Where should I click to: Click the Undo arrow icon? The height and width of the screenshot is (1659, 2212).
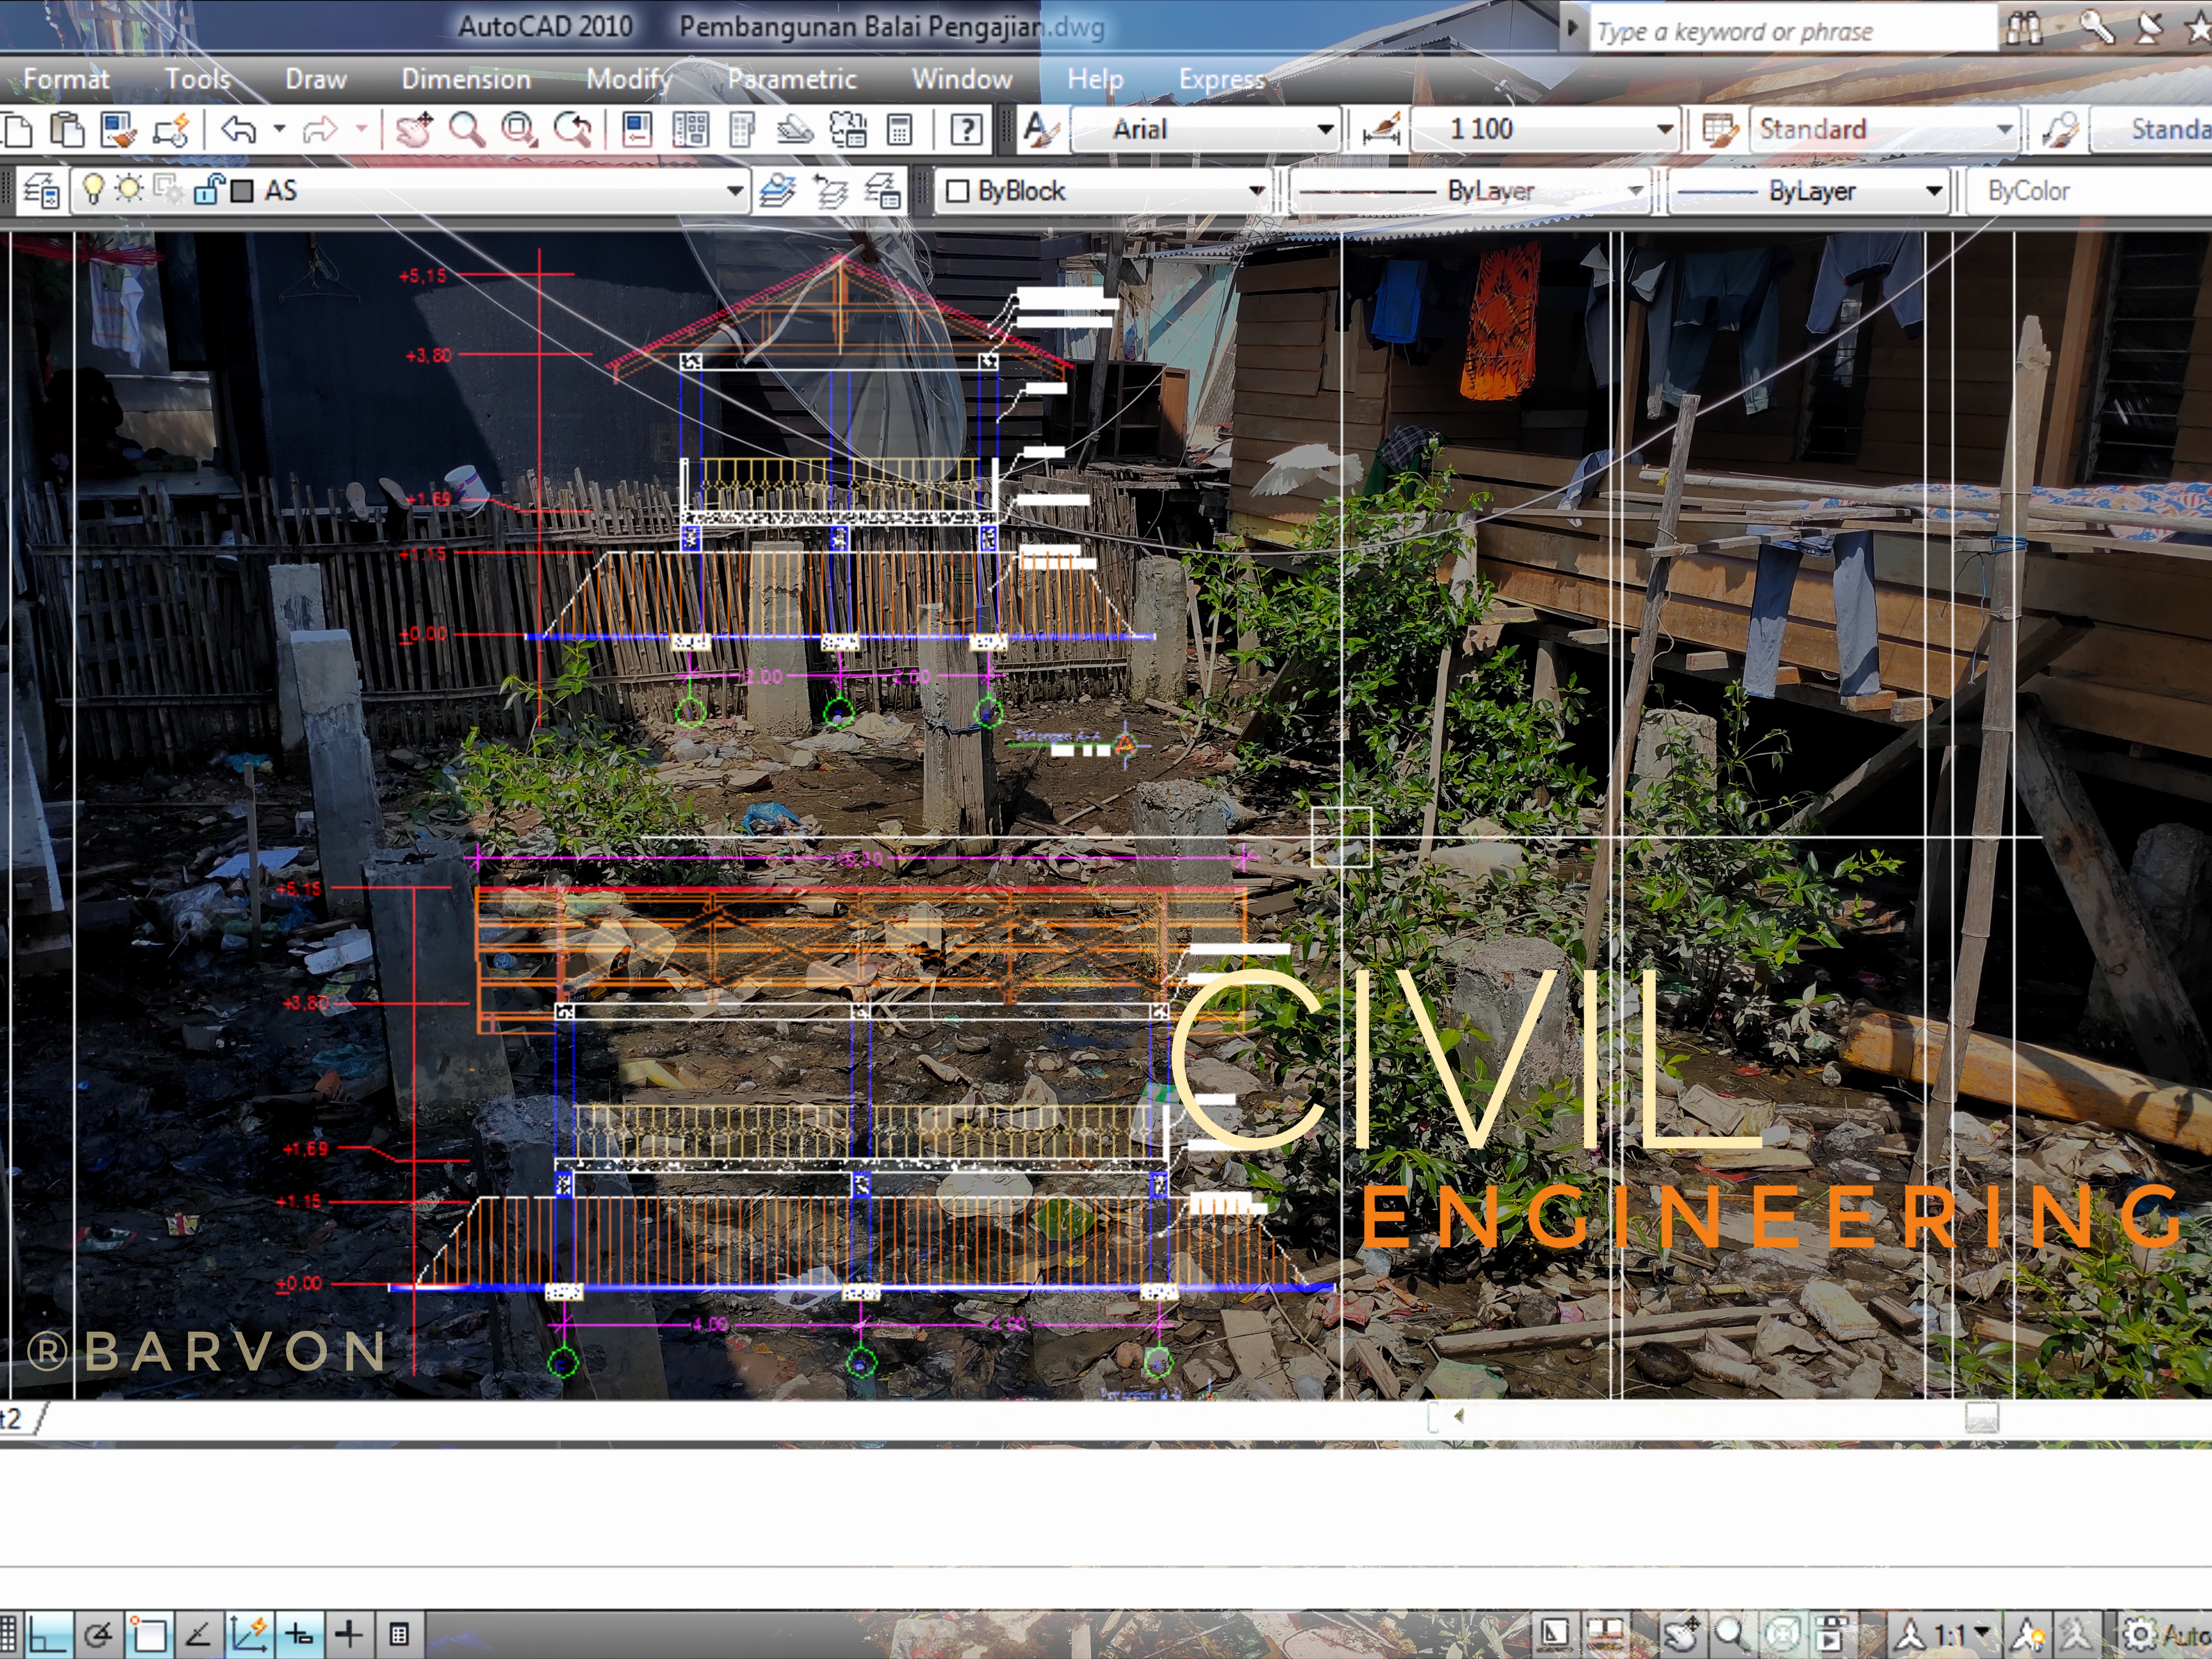click(240, 129)
